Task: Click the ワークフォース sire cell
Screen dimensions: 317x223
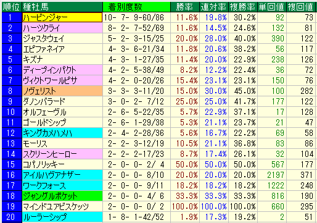Action: click(62, 185)
